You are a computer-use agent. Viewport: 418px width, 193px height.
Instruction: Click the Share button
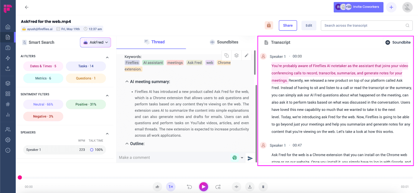coord(288,26)
